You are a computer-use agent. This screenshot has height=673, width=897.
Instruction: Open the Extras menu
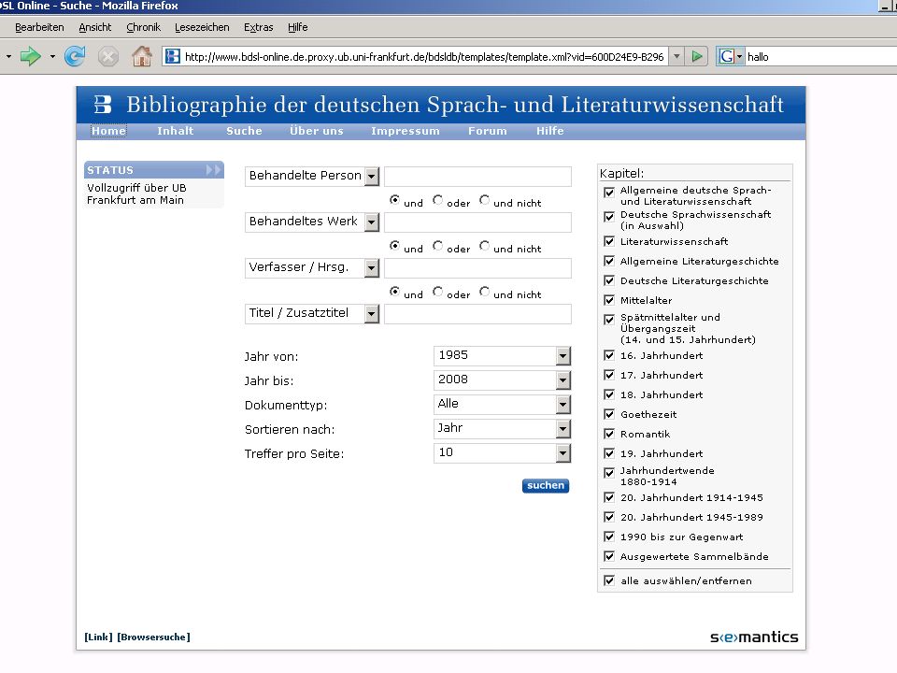(259, 27)
